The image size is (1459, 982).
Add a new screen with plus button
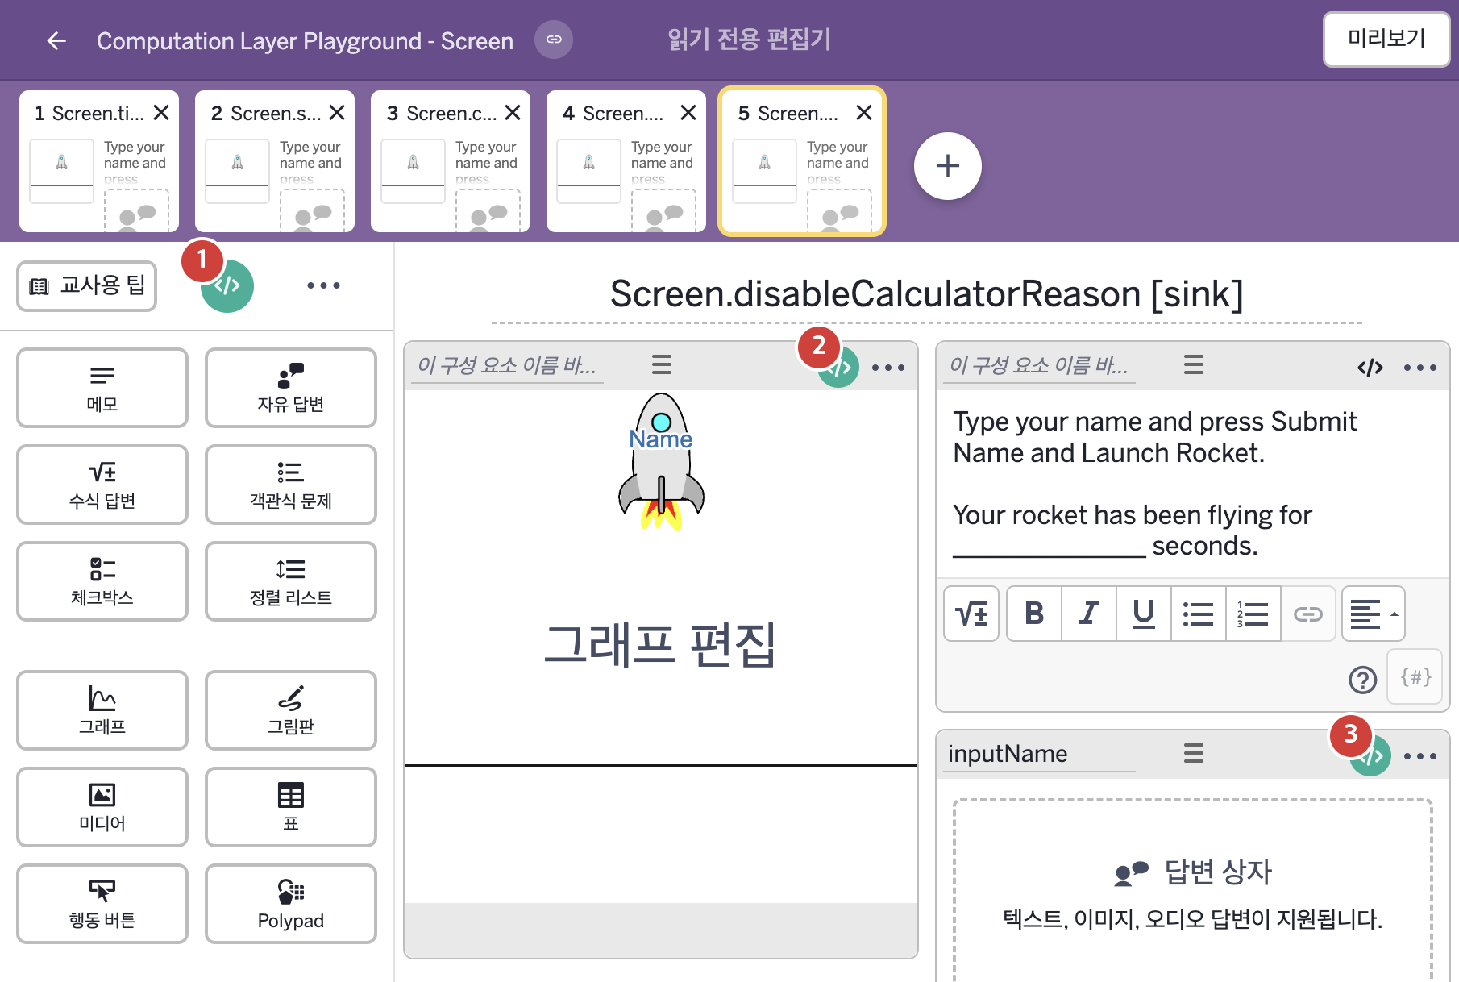[x=948, y=166]
